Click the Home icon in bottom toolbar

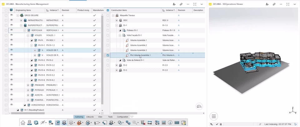pos(23,123)
